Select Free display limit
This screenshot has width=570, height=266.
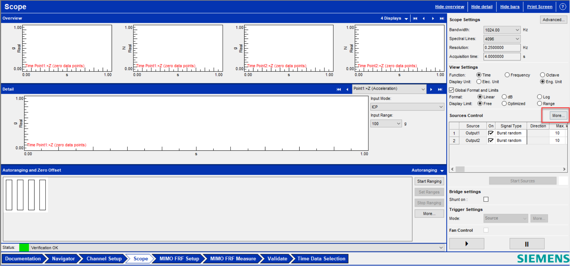[x=480, y=103]
